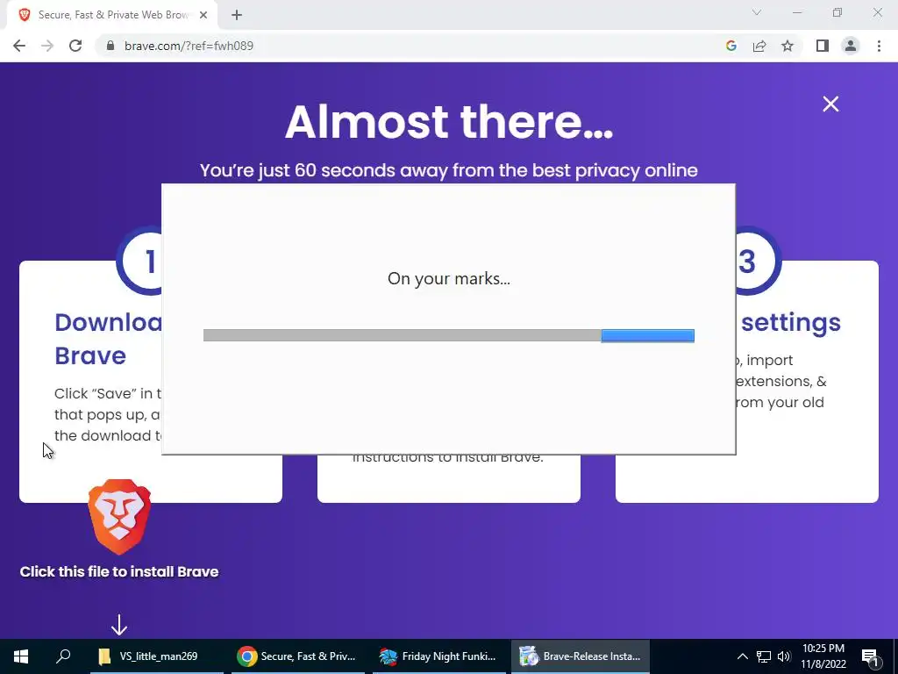Click the installer progress bar
Viewport: 898px width, 674px height.
448,335
